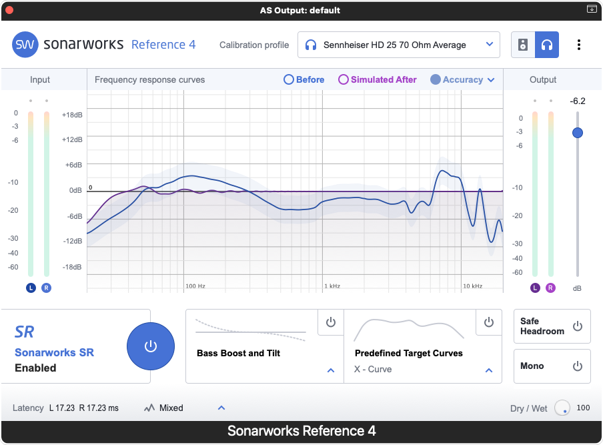603x445 pixels.
Task: Toggle Bass Boost and Tilt power button
Action: (x=331, y=322)
